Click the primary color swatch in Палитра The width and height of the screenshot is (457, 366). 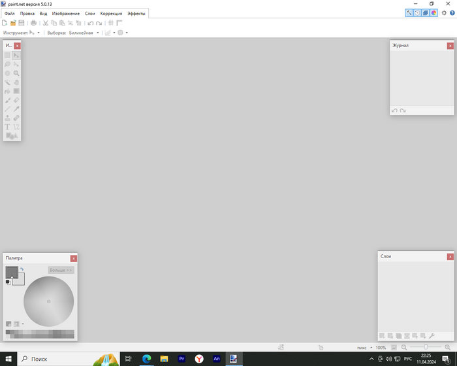pyautogui.click(x=11, y=271)
